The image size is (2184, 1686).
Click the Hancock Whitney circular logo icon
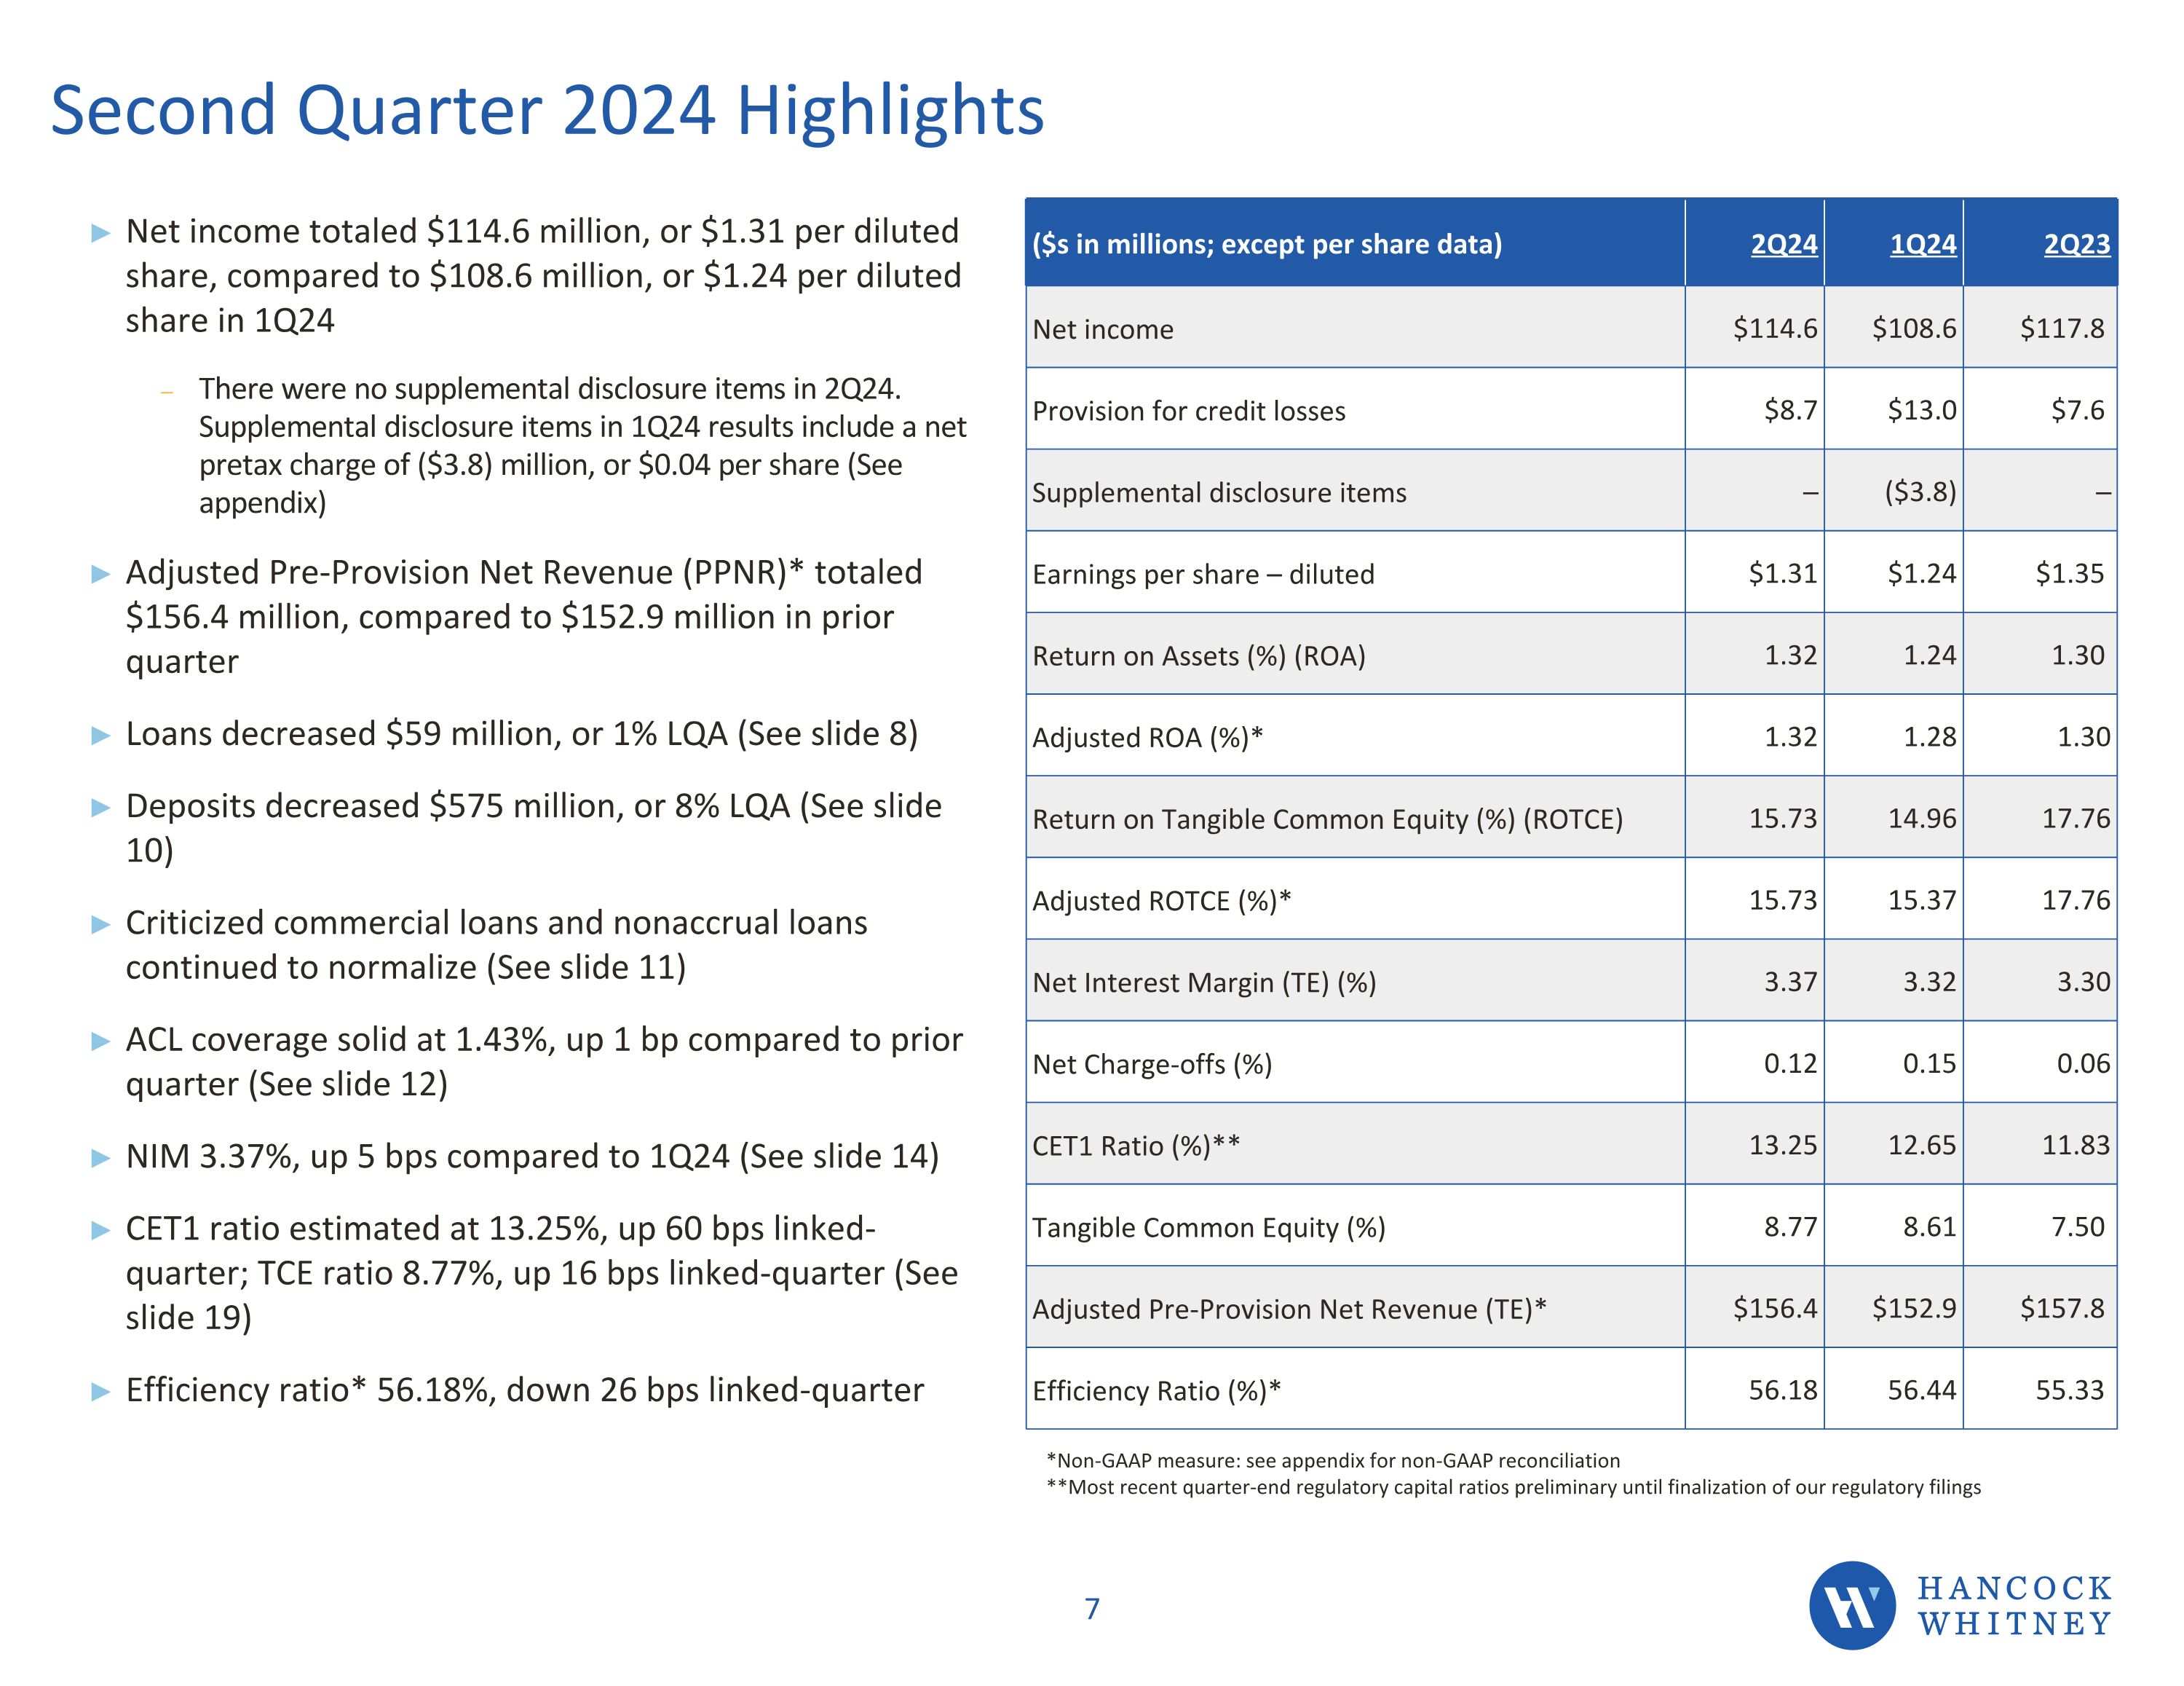(1851, 1605)
